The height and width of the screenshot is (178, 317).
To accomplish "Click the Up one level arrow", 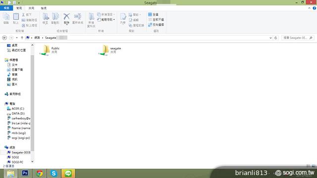I will (22, 38).
